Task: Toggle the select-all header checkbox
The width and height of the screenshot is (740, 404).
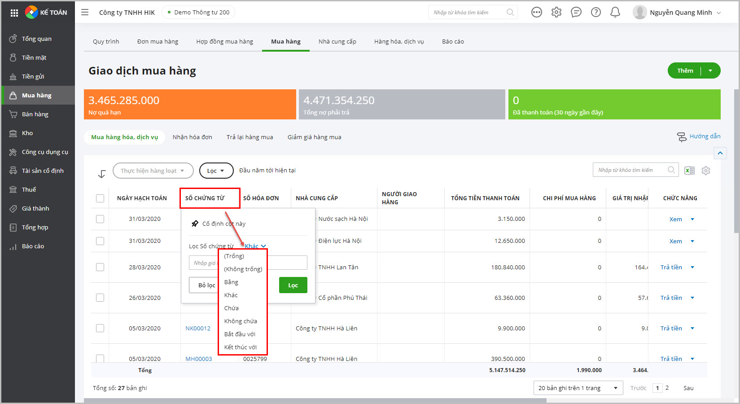Action: pyautogui.click(x=100, y=198)
